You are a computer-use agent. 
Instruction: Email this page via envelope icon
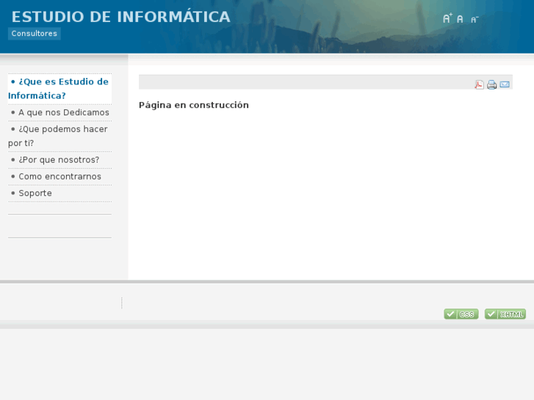505,84
